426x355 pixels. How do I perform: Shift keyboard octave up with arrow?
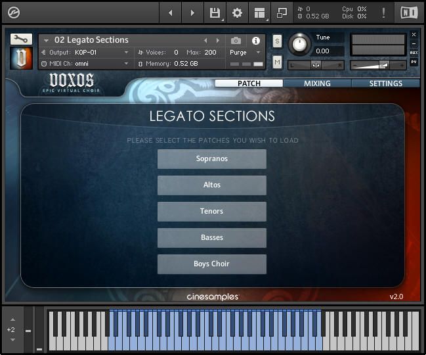point(12,319)
